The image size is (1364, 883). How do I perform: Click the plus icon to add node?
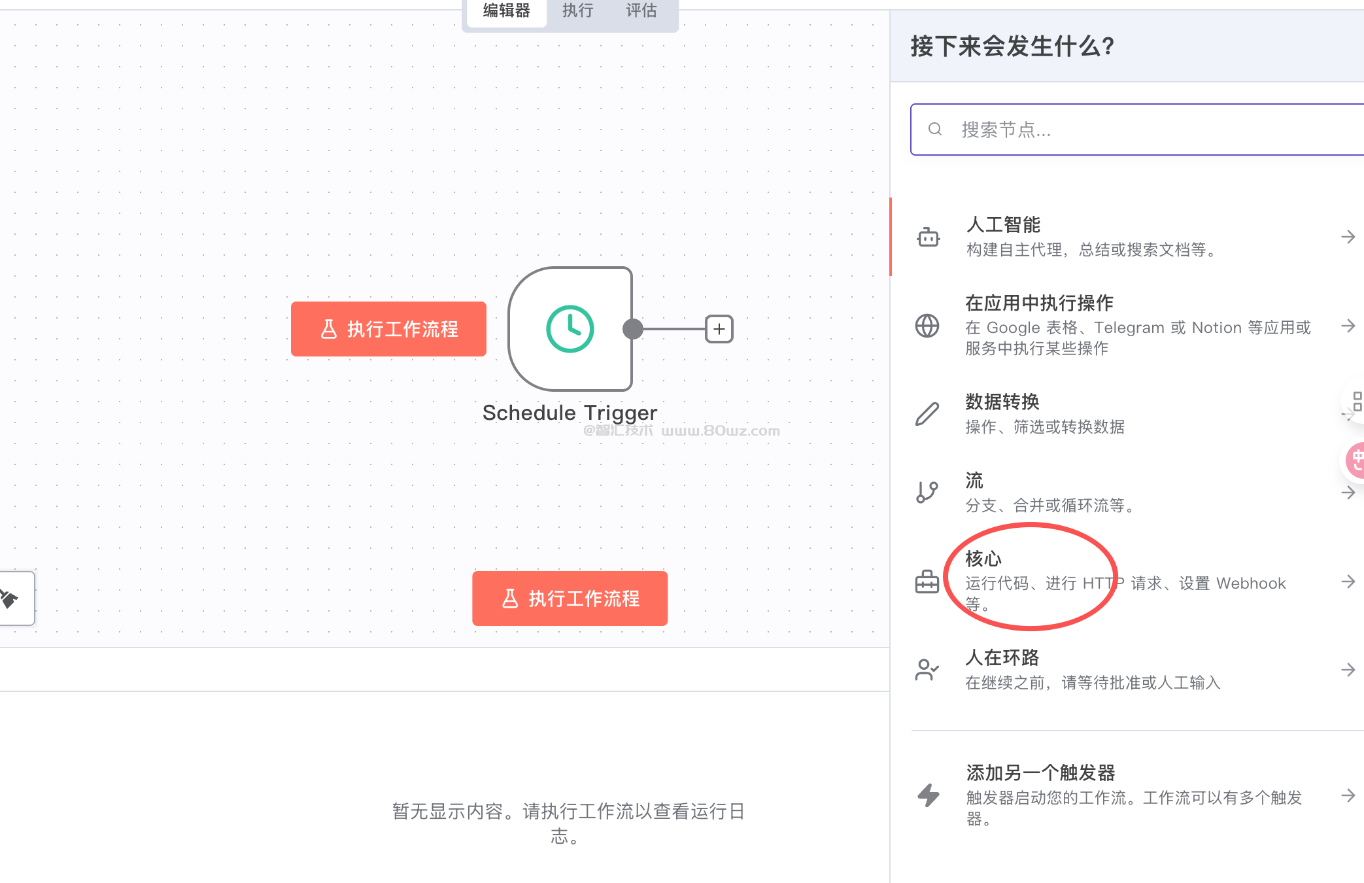click(x=719, y=329)
